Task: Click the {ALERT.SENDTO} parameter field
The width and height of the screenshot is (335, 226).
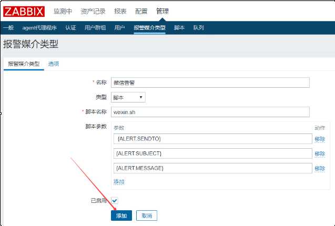Action: (x=213, y=139)
